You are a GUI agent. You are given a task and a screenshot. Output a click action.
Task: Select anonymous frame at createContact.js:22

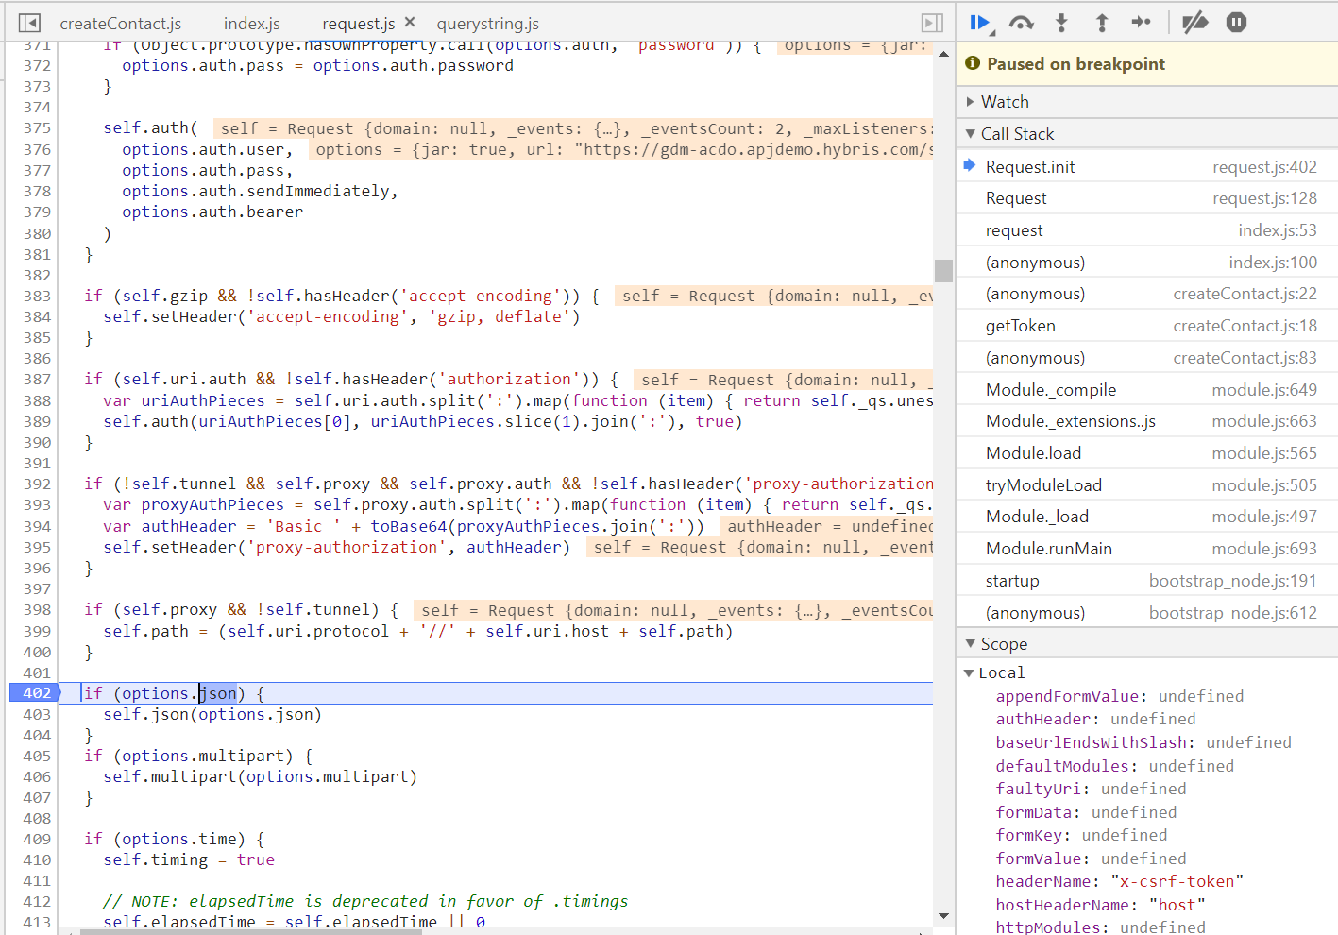[x=1146, y=294]
